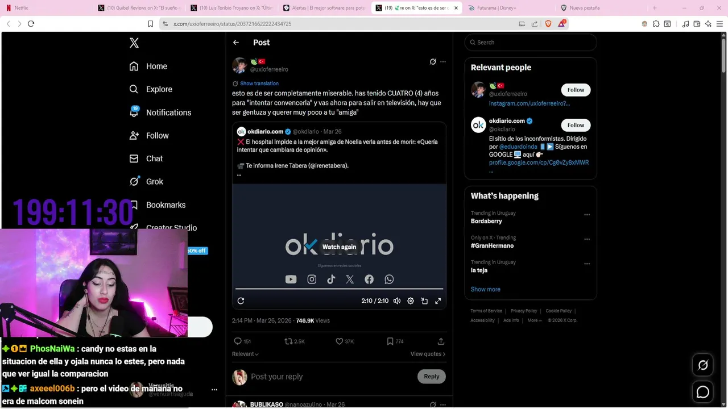Image resolution: width=728 pixels, height=409 pixels.
Task: Focus the X Search box
Action: [x=531, y=43]
